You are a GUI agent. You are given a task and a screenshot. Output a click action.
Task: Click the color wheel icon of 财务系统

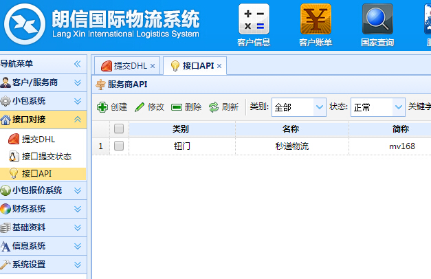tap(5, 209)
